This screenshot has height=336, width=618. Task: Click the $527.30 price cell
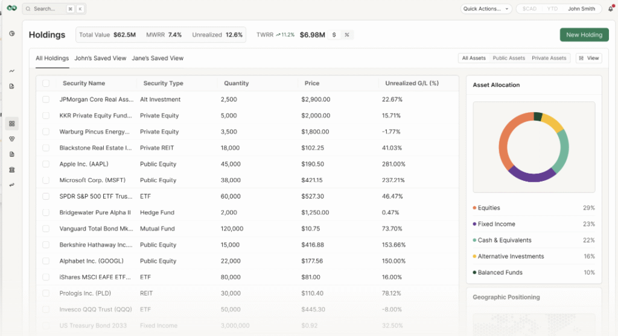(313, 196)
